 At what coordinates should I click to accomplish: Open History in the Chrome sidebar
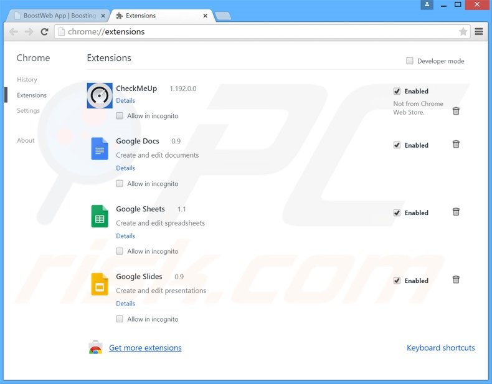27,80
